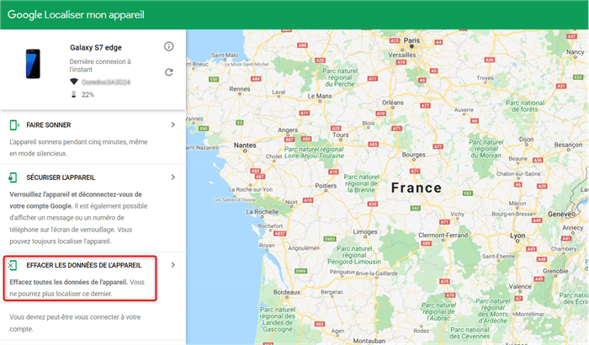Click Dernière connexion à l'instant text
Screen dimensions: 589x345
[100, 66]
